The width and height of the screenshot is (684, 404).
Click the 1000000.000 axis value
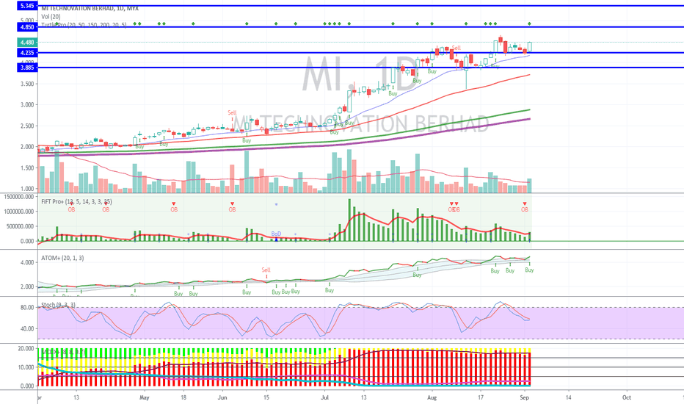pos(19,212)
